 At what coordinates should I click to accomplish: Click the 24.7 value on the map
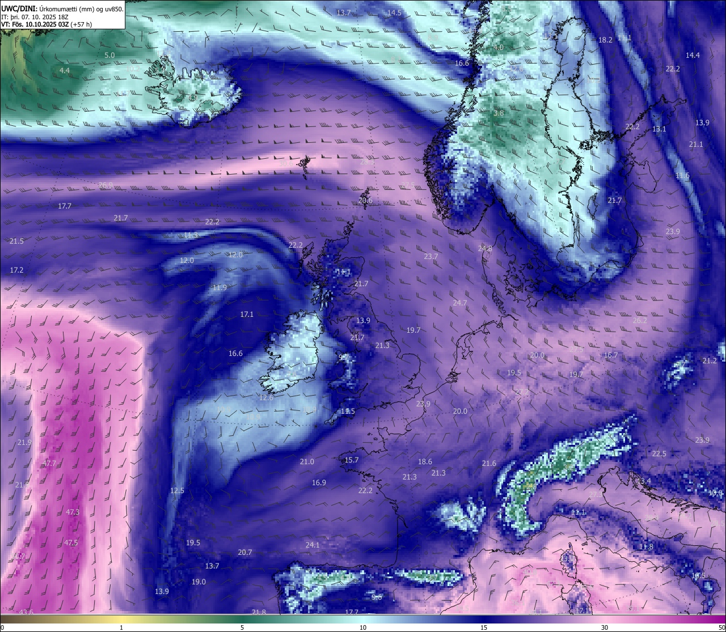tap(459, 303)
